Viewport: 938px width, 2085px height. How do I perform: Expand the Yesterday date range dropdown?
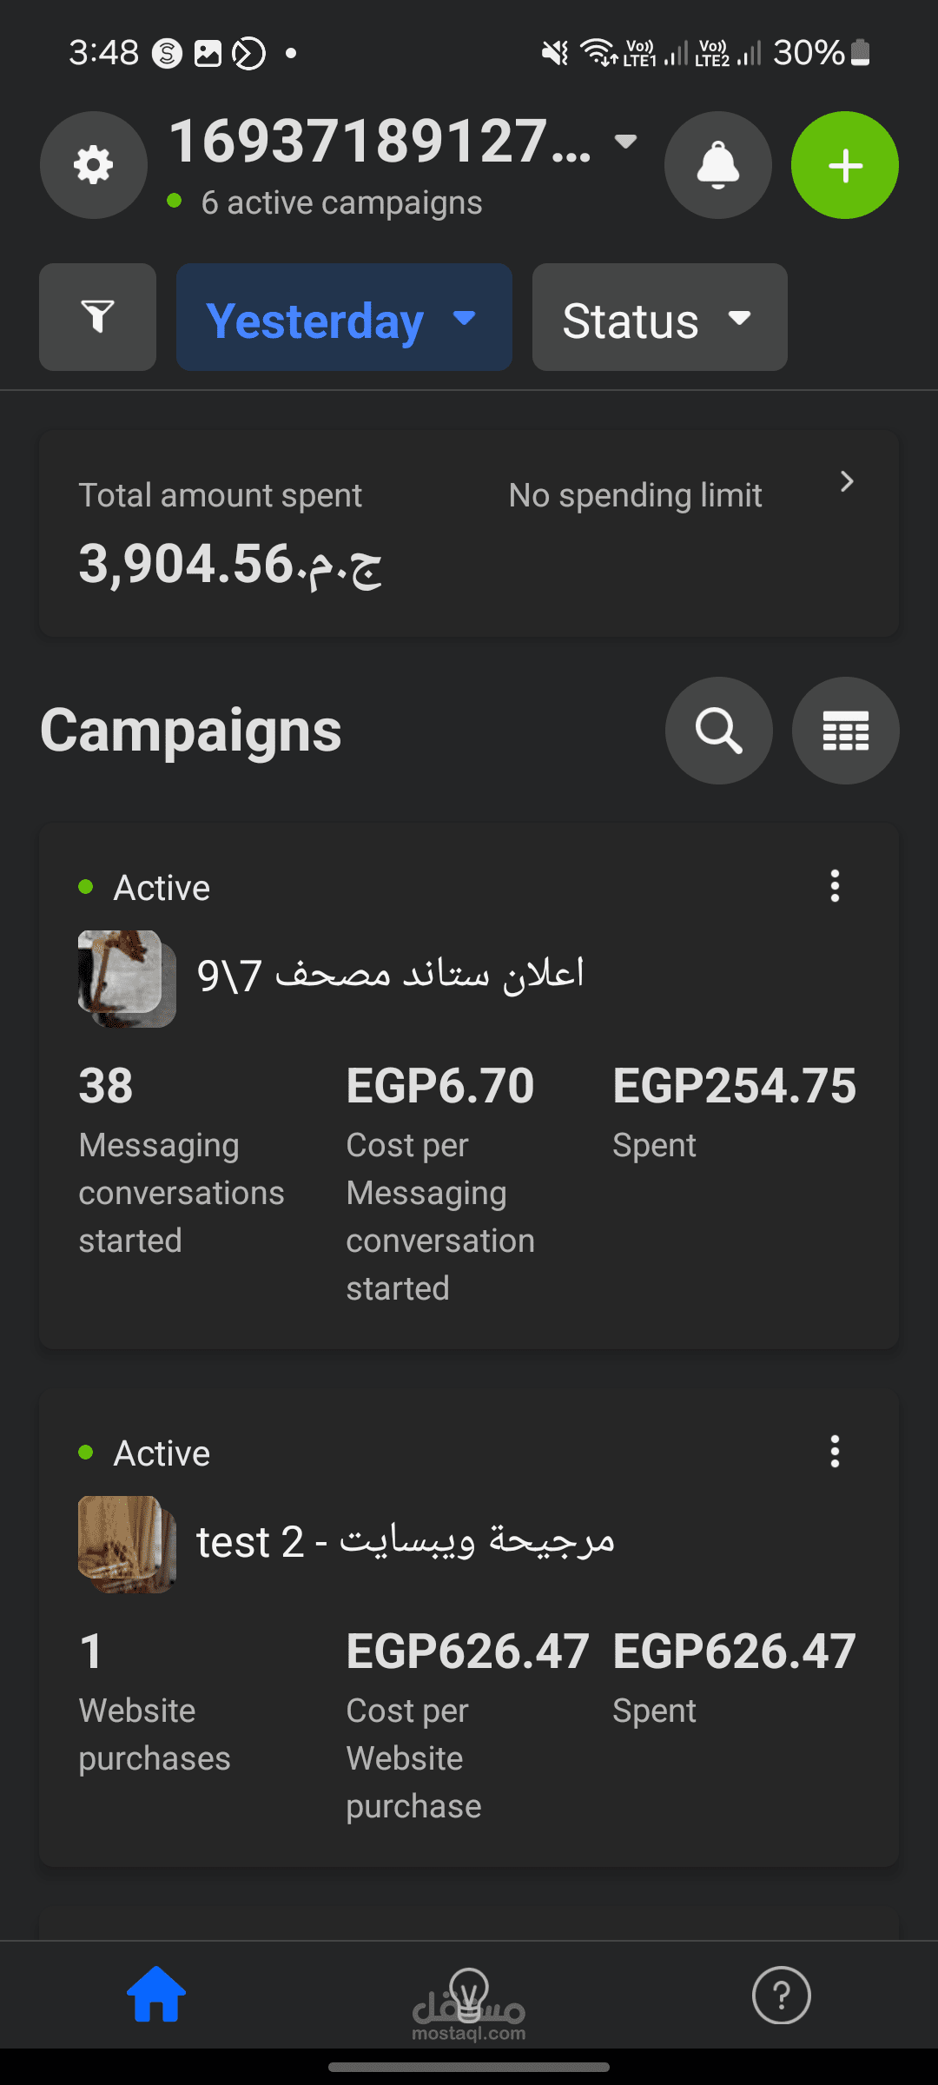(x=344, y=318)
